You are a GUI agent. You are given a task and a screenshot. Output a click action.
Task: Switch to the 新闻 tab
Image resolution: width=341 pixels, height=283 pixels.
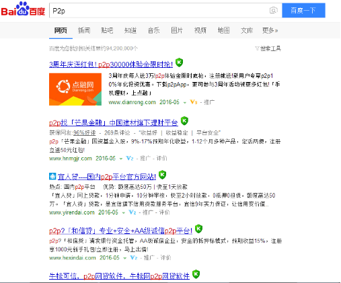[x=84, y=30]
